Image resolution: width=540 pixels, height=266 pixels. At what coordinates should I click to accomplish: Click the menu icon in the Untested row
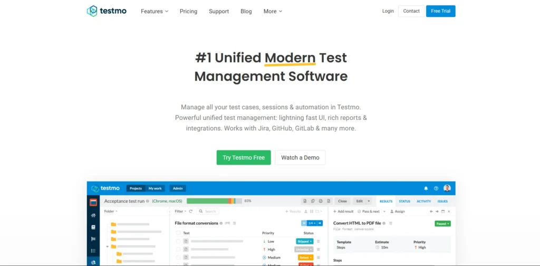(x=318, y=250)
